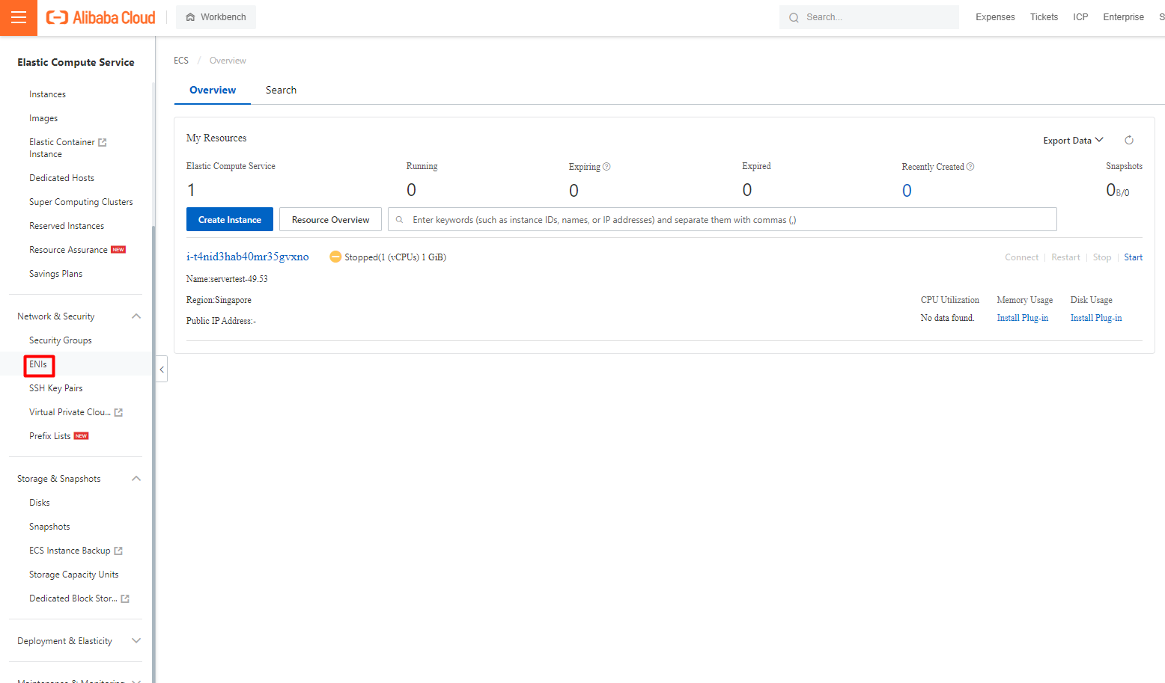This screenshot has width=1165, height=683.
Task: Select ENIs in the sidebar
Action: point(38,364)
